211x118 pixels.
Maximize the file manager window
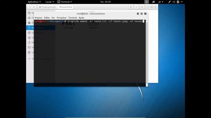pos(152,7)
